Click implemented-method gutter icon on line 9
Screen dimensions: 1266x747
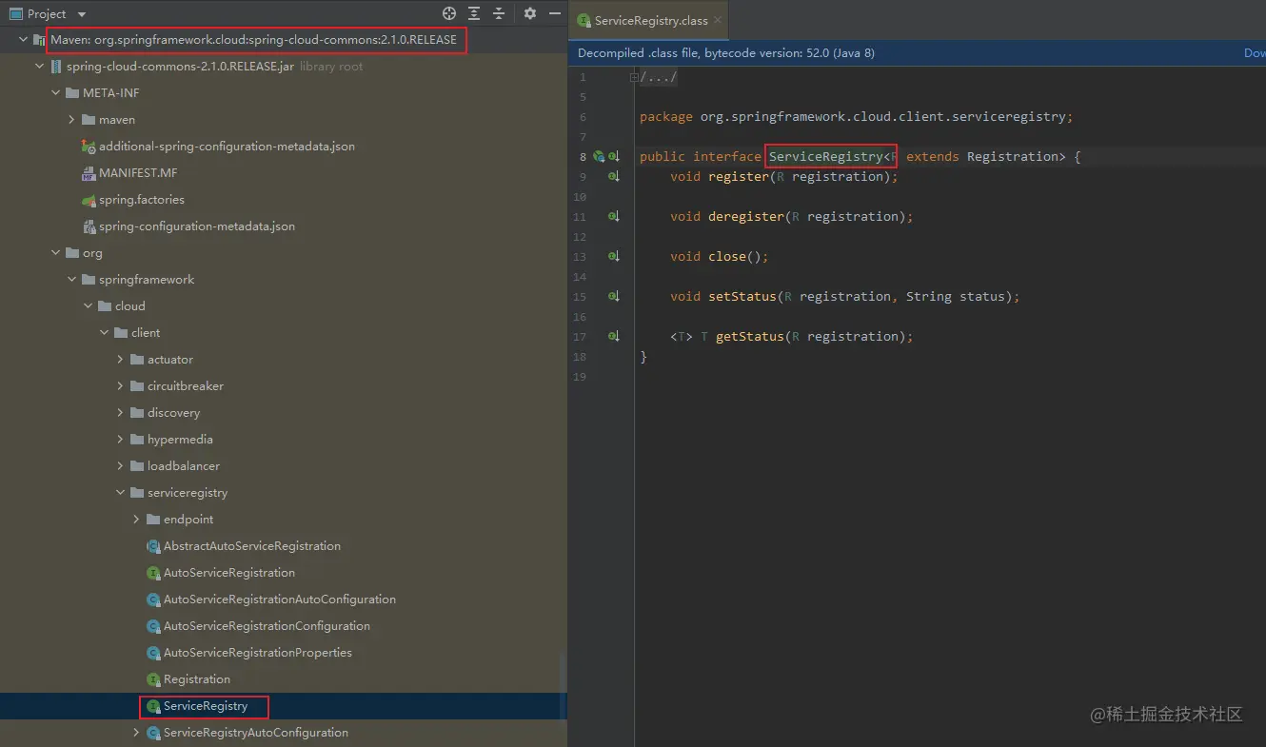614,176
